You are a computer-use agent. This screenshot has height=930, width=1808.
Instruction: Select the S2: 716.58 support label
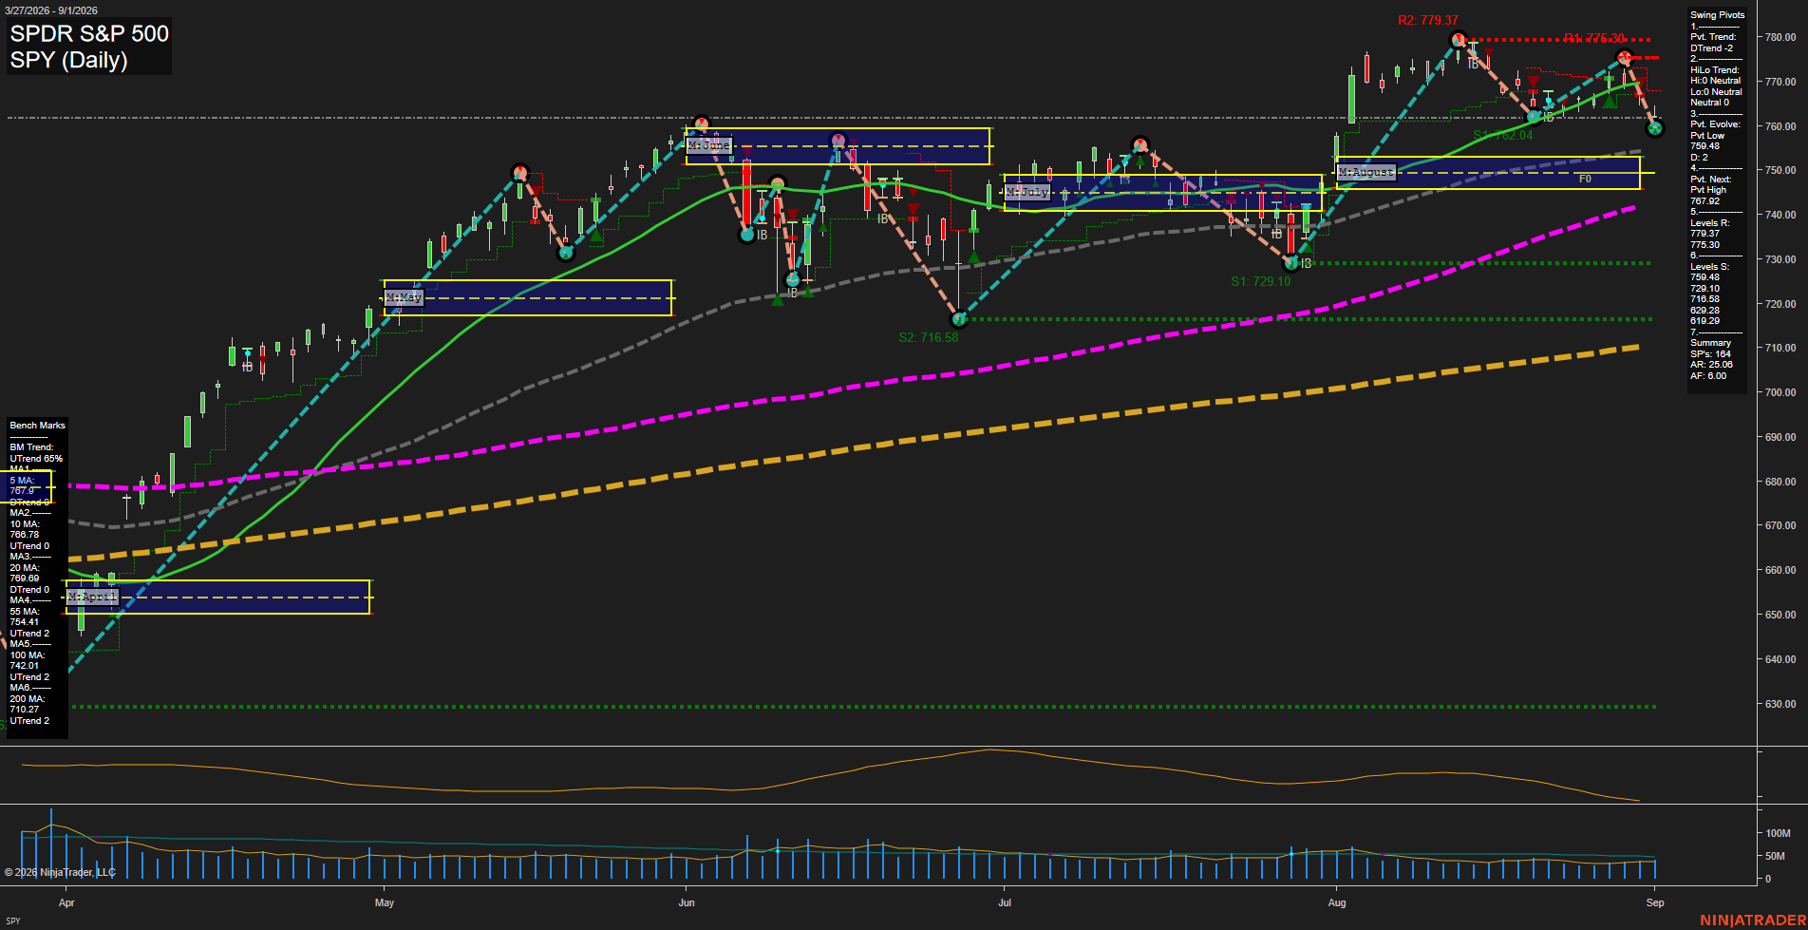click(928, 337)
